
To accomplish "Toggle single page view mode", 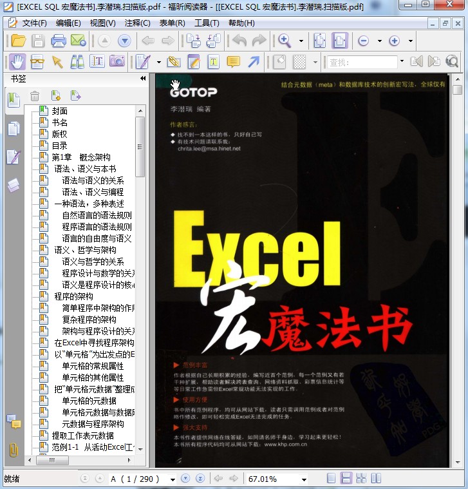I will pos(332,478).
